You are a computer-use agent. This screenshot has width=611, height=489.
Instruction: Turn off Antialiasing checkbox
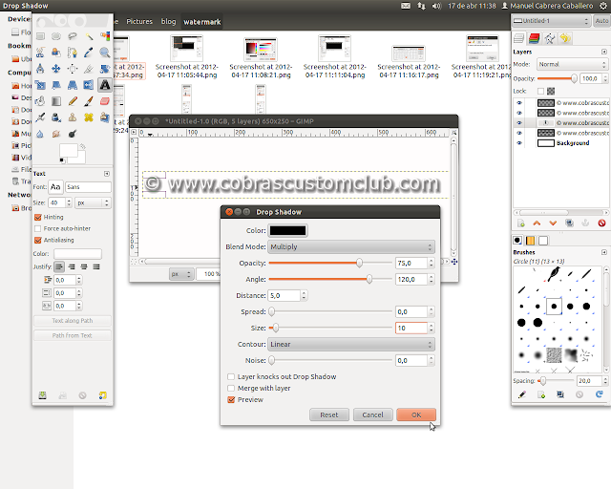tap(38, 240)
